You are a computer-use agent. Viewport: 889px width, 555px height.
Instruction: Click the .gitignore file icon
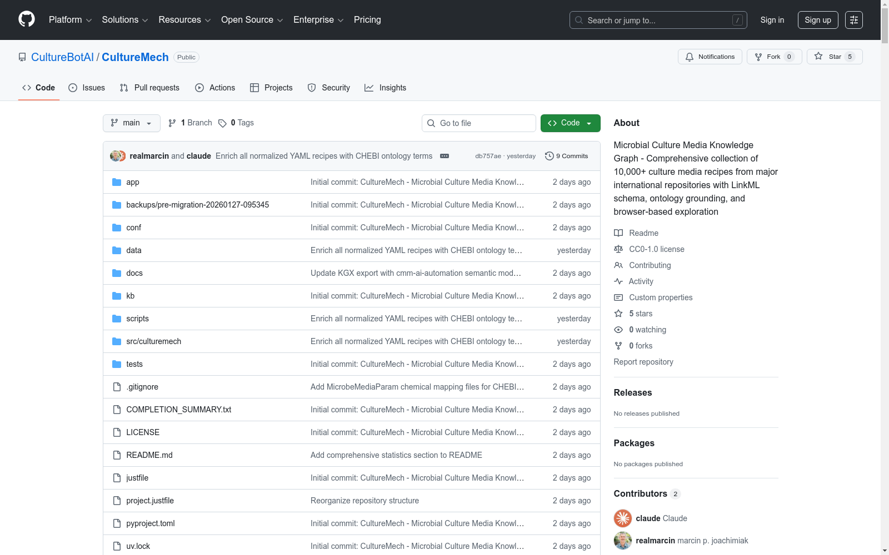click(117, 387)
